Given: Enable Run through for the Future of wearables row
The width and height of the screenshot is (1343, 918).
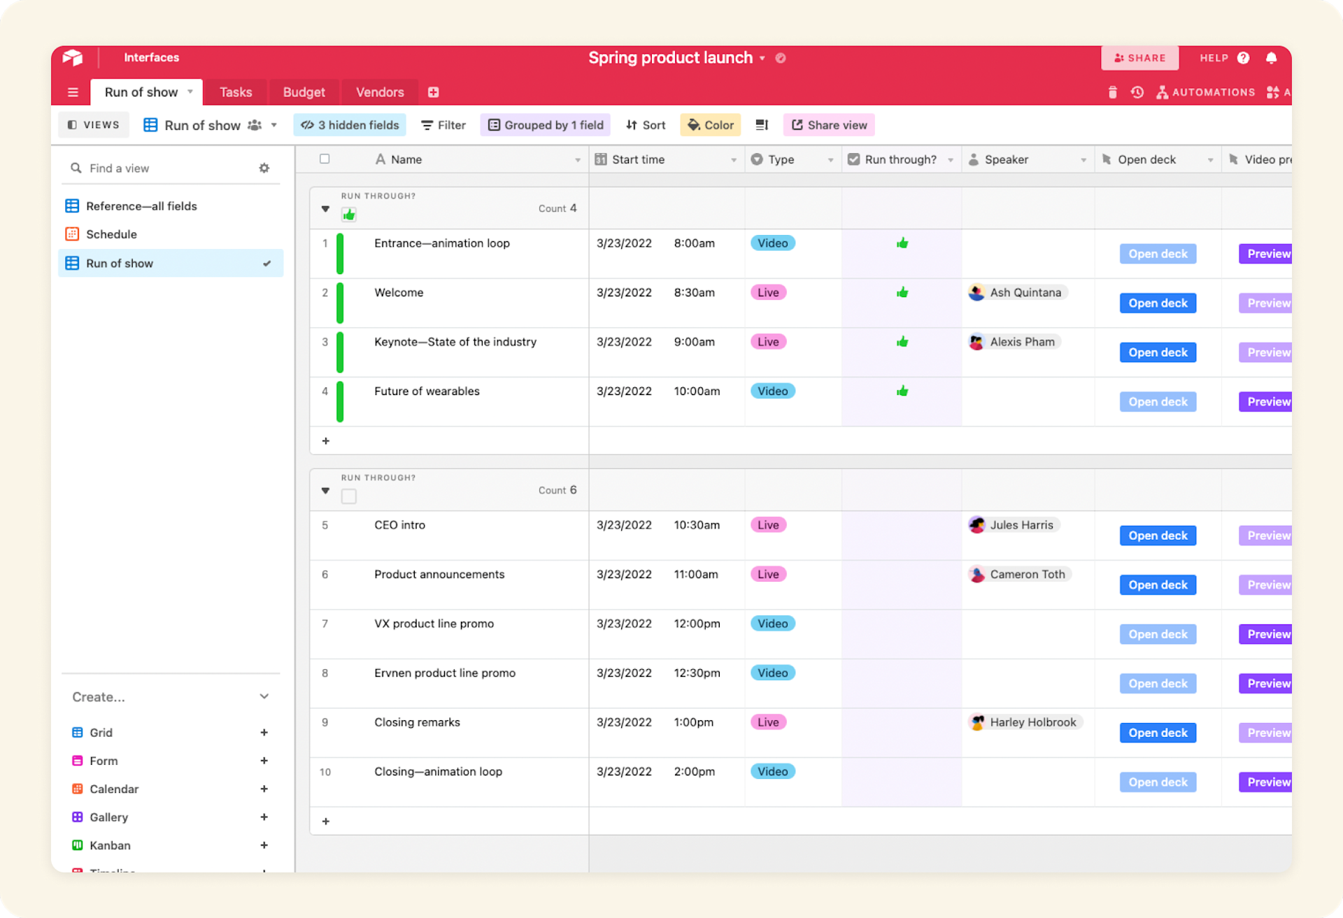Looking at the screenshot, I should [902, 391].
